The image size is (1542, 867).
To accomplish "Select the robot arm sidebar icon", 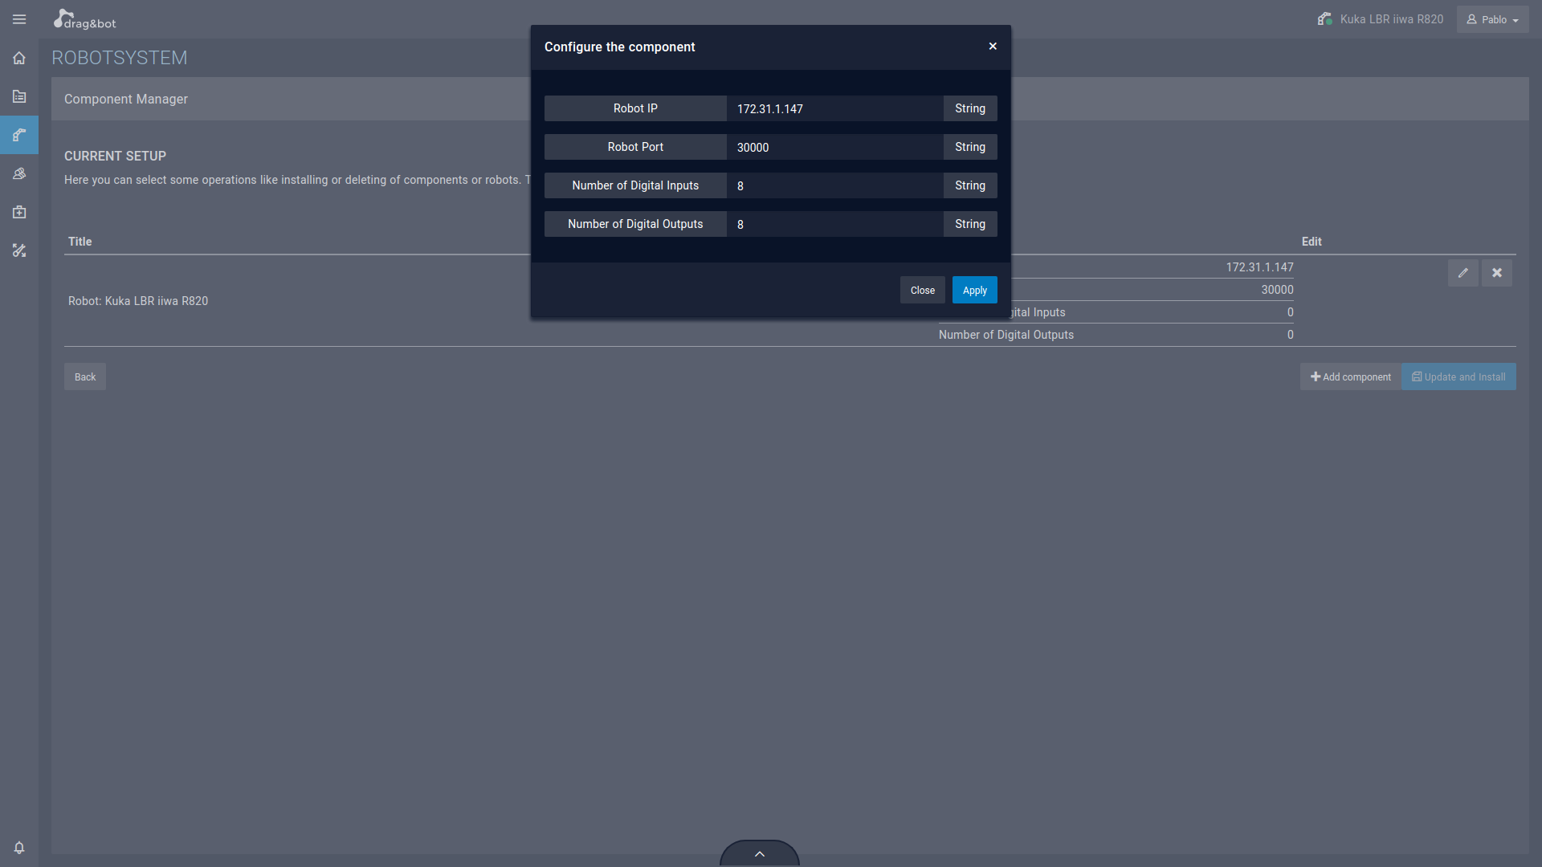I will [19, 135].
